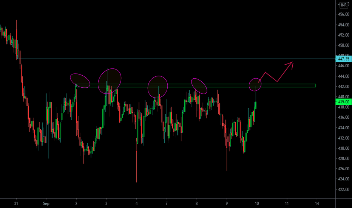
Task: Select the green 439.00 current price label
Action: point(343,102)
